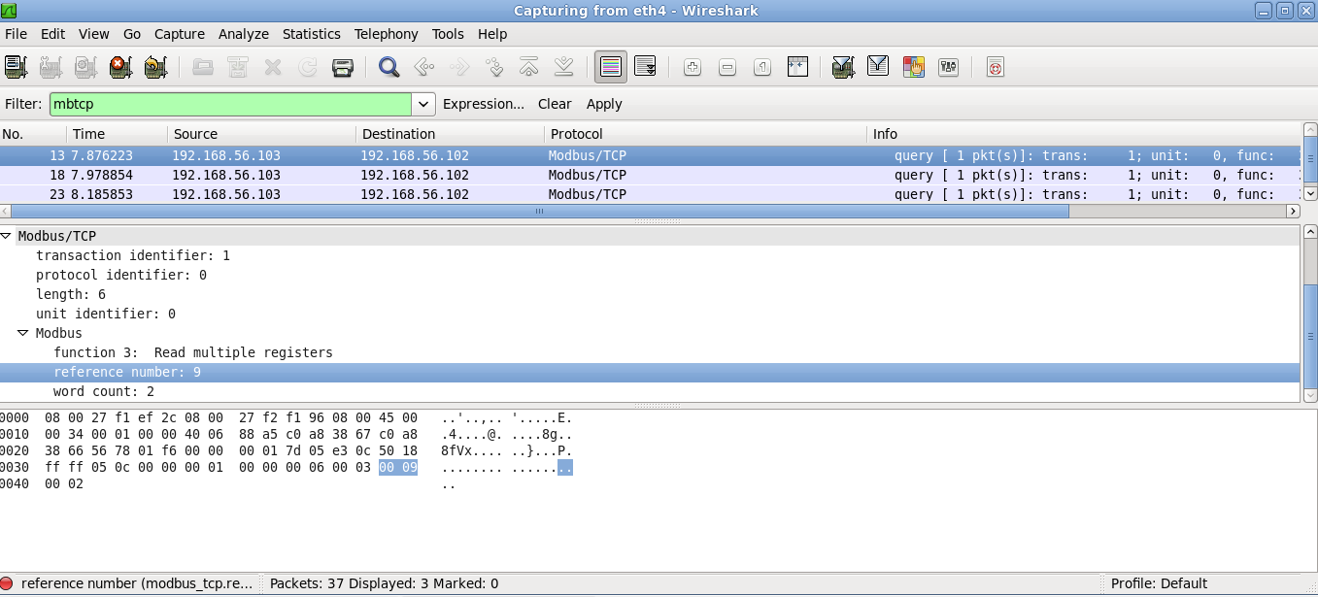Click the Clear filter button
The height and width of the screenshot is (597, 1318).
(x=555, y=104)
